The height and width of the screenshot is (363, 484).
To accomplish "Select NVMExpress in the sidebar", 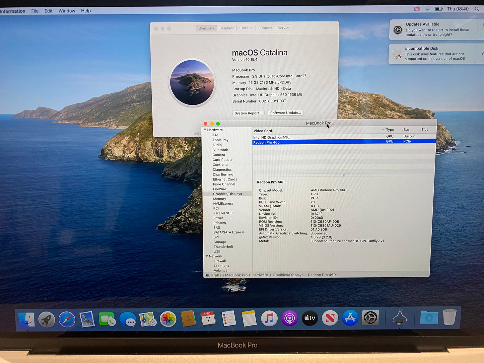I will click(223, 204).
